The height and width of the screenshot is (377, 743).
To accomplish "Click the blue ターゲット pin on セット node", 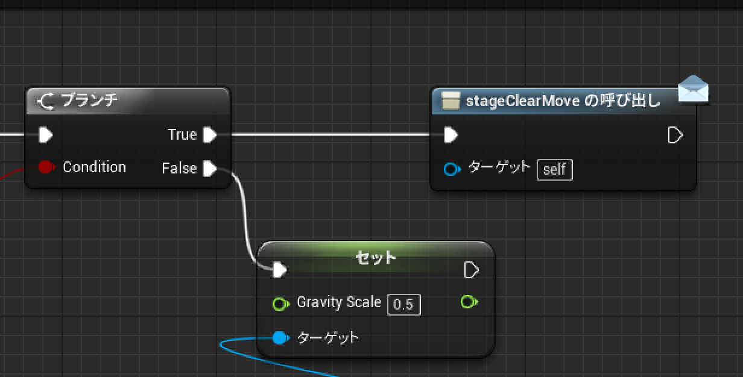I will click(279, 338).
